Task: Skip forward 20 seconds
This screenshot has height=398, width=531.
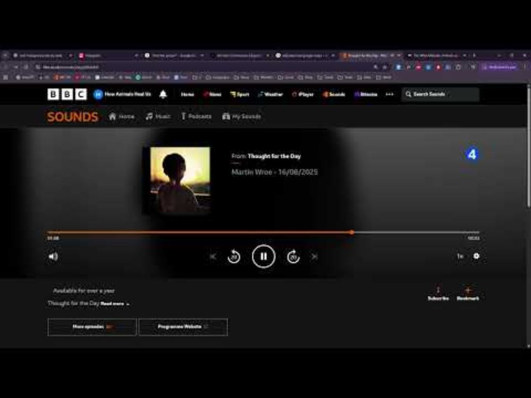Action: click(x=293, y=256)
